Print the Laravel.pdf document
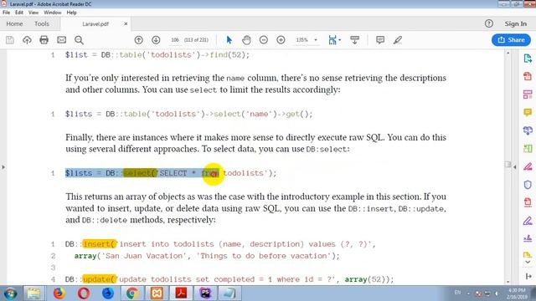 [x=44, y=40]
